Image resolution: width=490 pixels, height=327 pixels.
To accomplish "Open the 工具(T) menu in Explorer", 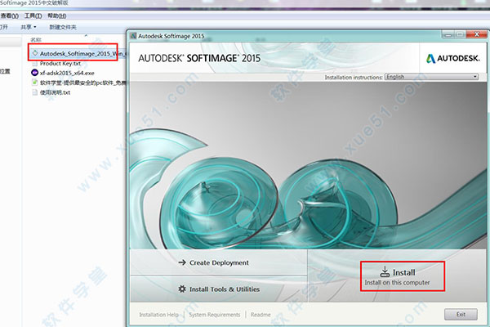I will (x=33, y=16).
